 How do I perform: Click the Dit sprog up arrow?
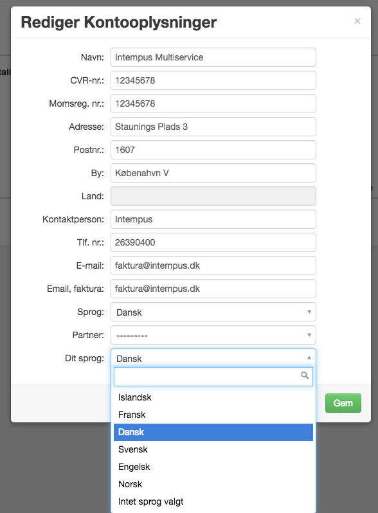pyautogui.click(x=309, y=358)
